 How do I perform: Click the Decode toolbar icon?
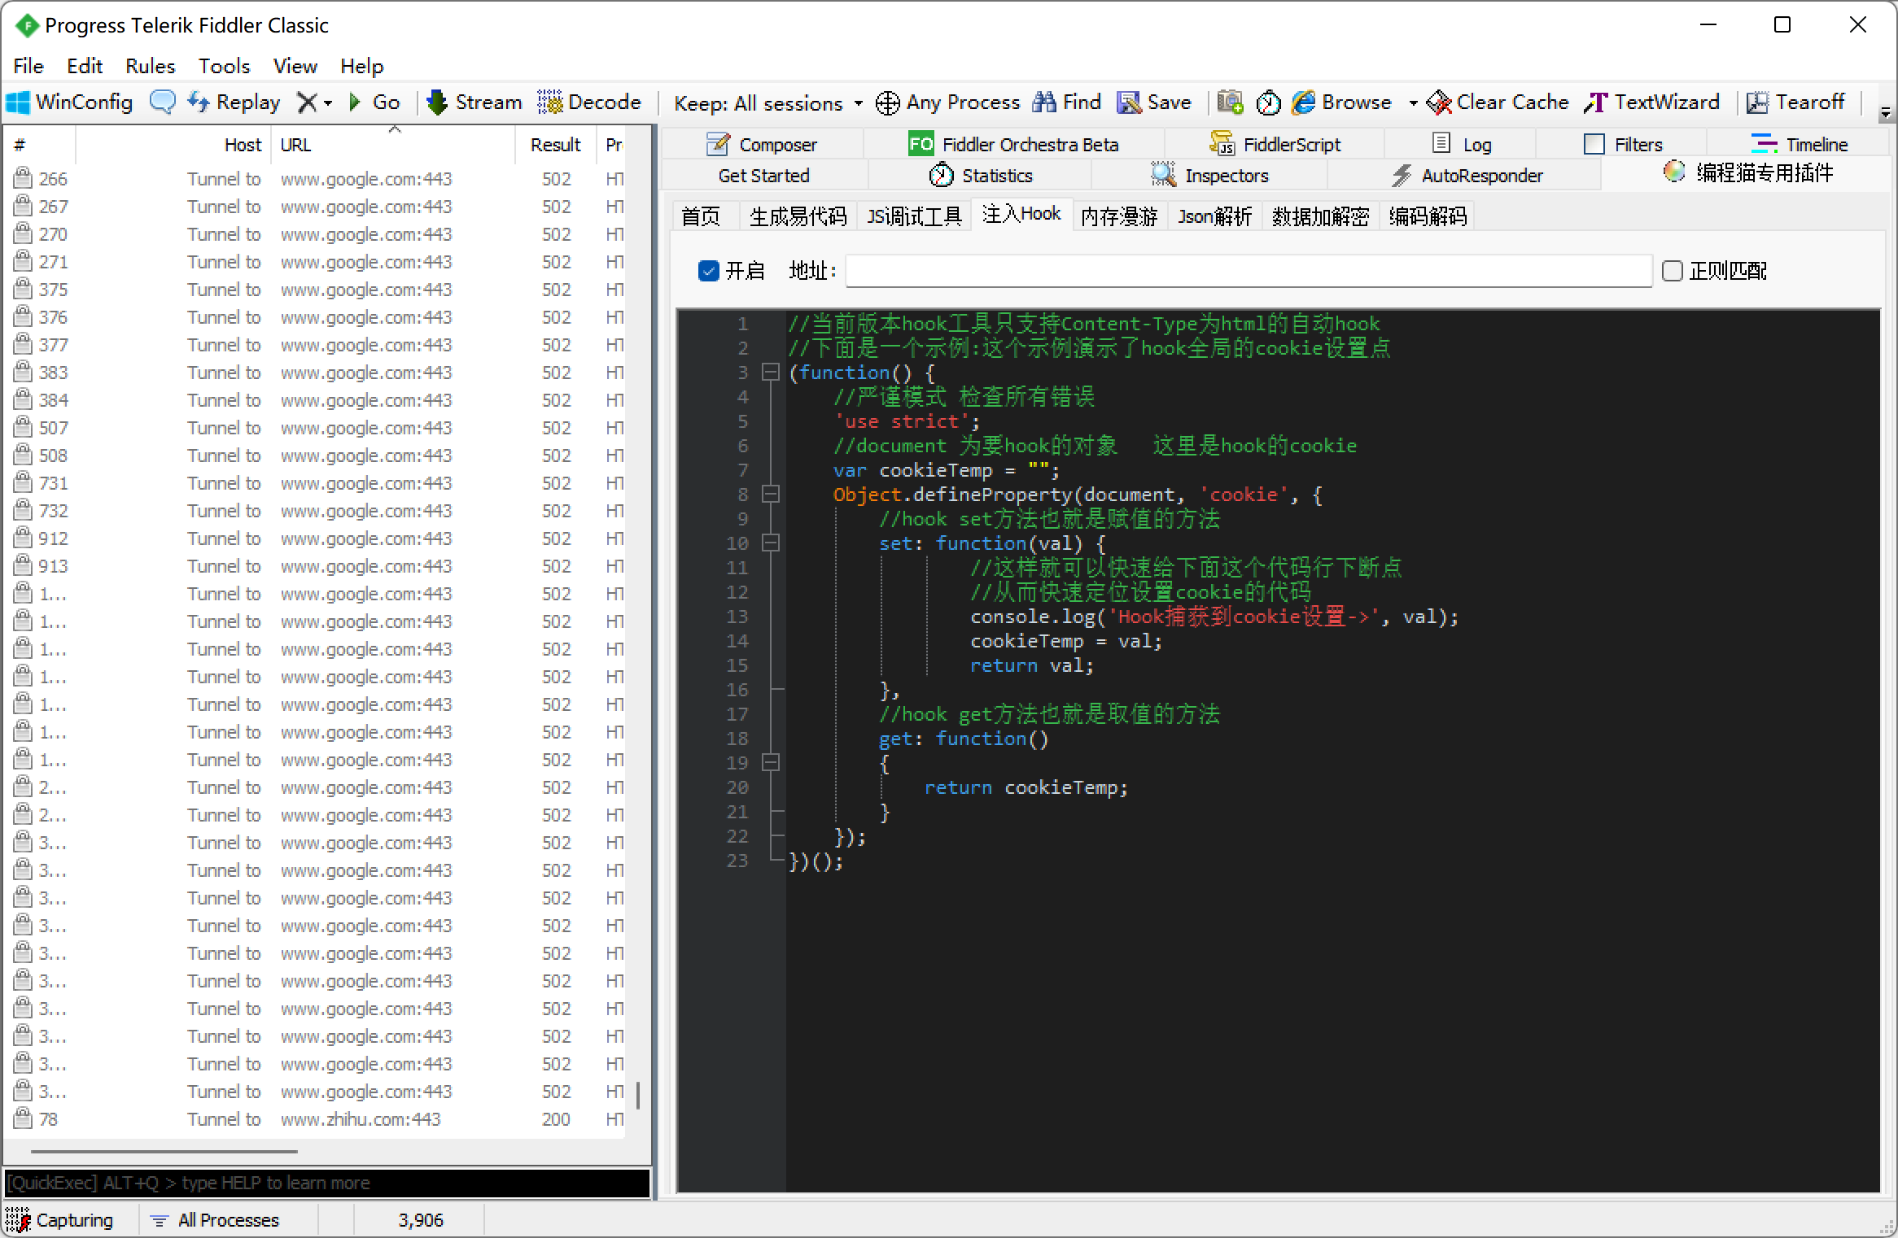pos(550,102)
